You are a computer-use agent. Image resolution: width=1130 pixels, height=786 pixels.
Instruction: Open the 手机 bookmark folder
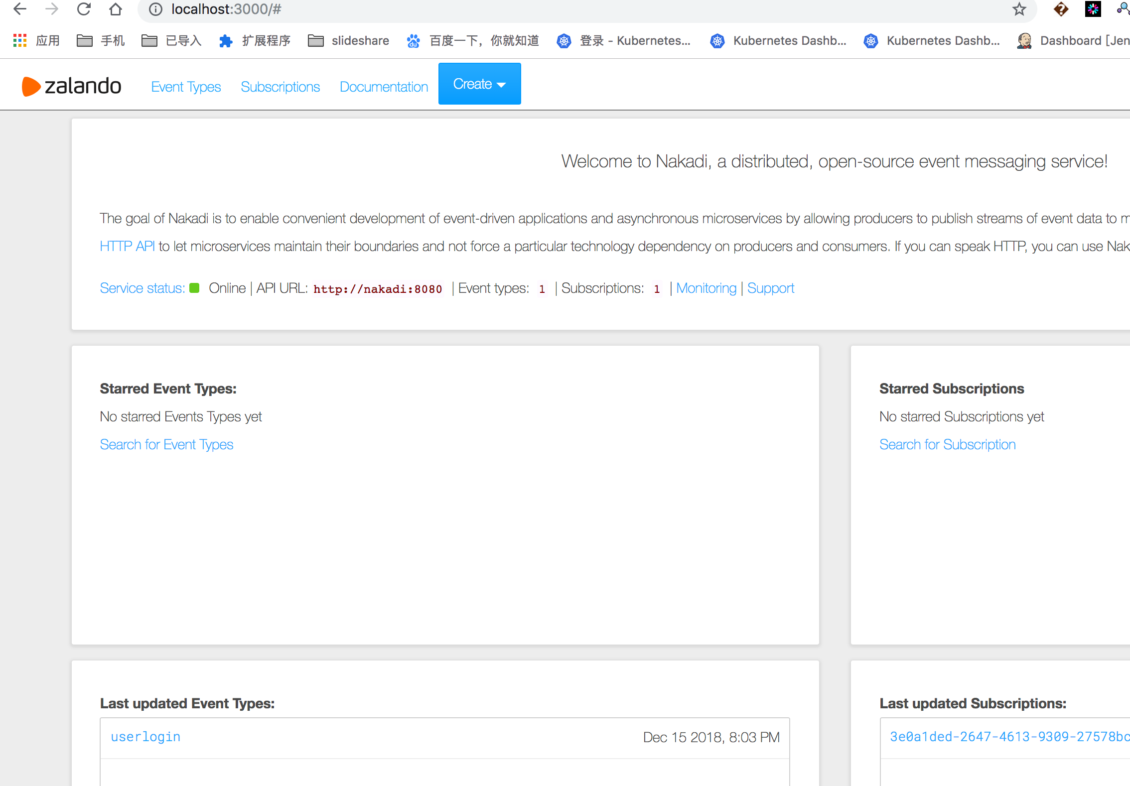[x=101, y=40]
